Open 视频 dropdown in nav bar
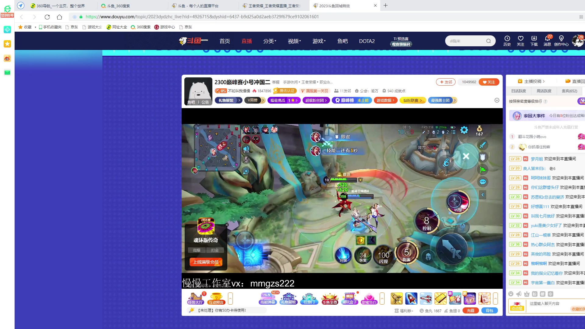Viewport: 585px width, 329px height. coord(294,41)
